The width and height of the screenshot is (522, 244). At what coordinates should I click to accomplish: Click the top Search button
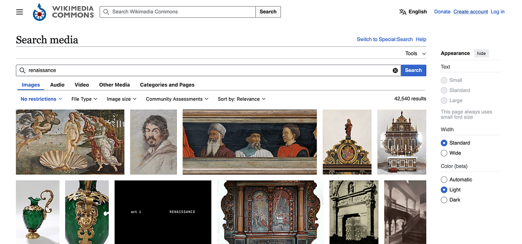[268, 12]
